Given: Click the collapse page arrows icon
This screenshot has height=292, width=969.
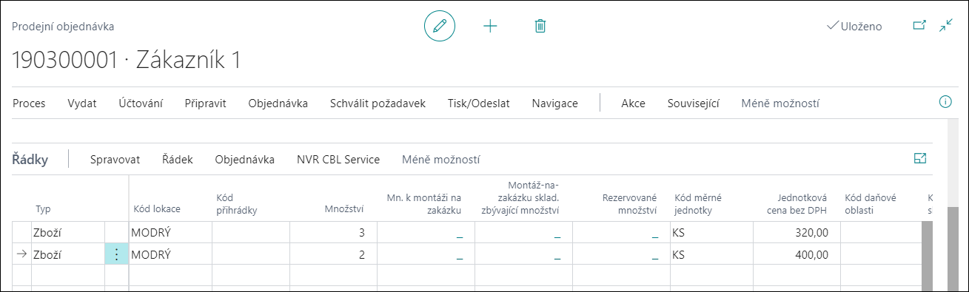Looking at the screenshot, I should [946, 25].
